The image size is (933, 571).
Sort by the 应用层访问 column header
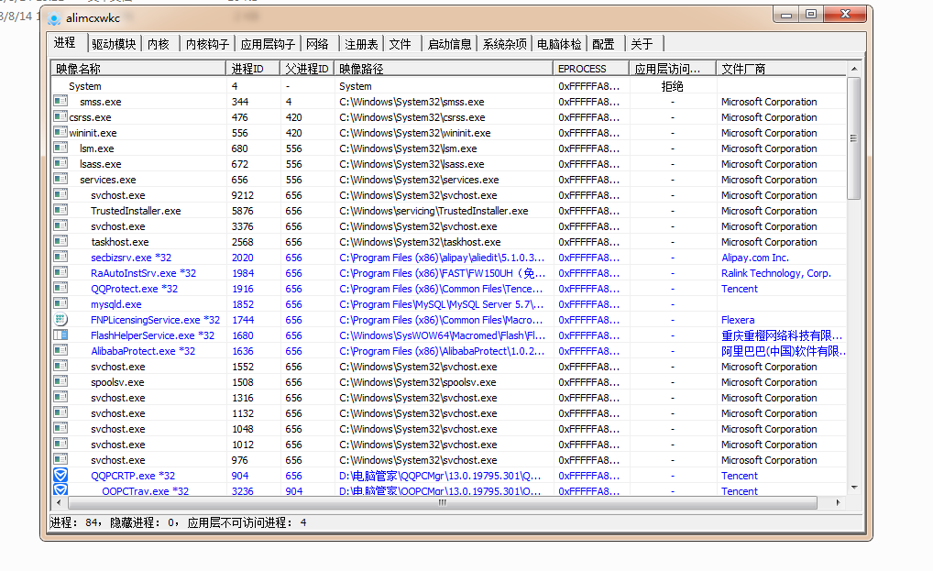click(673, 69)
